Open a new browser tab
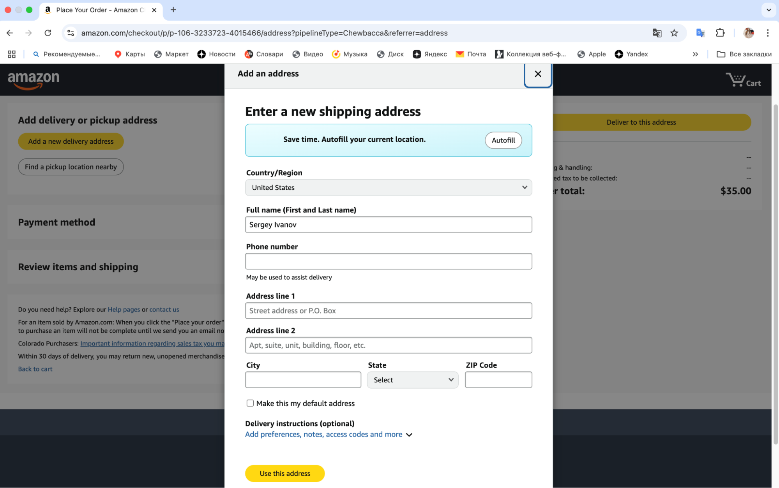This screenshot has width=779, height=488. pyautogui.click(x=173, y=10)
